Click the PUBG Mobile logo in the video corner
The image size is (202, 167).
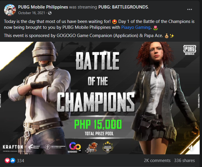[190, 50]
